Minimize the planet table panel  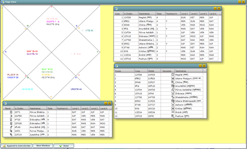click(105, 103)
